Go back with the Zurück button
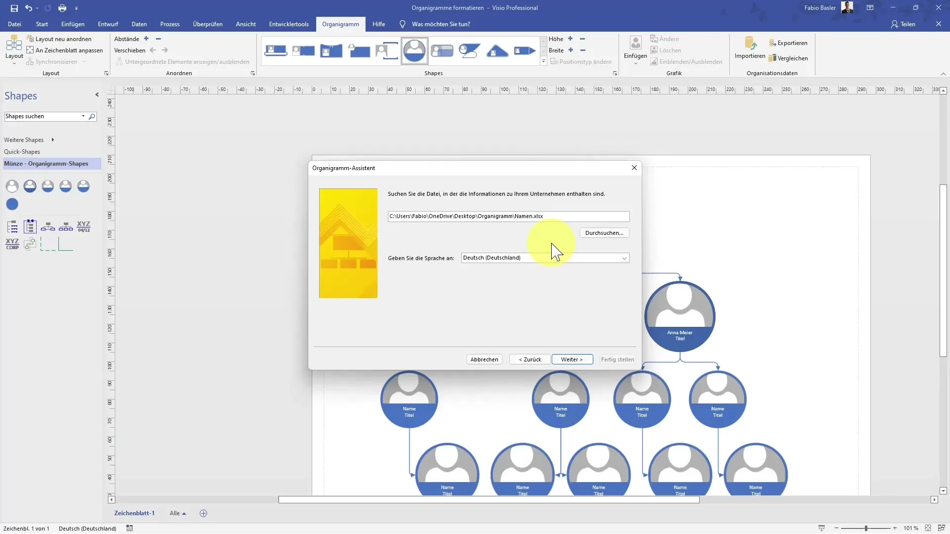Viewport: 950px width, 534px height. click(x=530, y=359)
